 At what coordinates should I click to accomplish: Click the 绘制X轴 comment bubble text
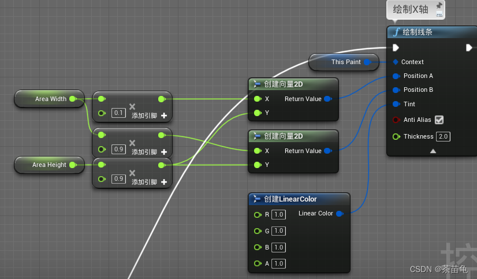tap(411, 9)
